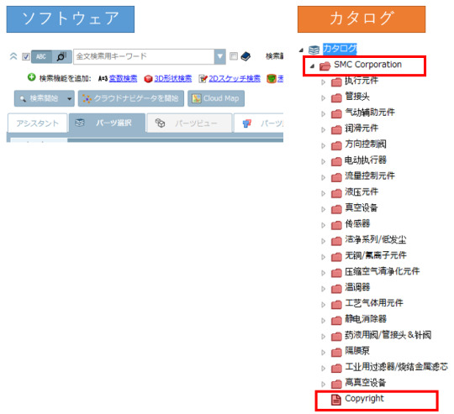Click the green plus 検索機能を追加 icon
Screen dimensions: 454x414
(31, 77)
